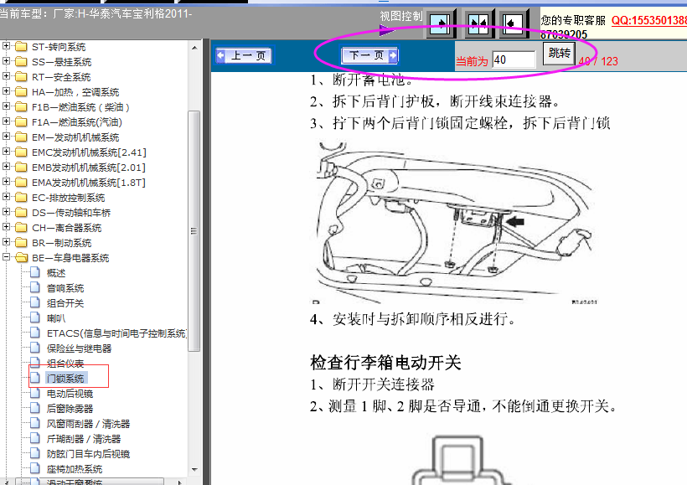Expand the EM—发动机机械系统 folder

[6, 137]
